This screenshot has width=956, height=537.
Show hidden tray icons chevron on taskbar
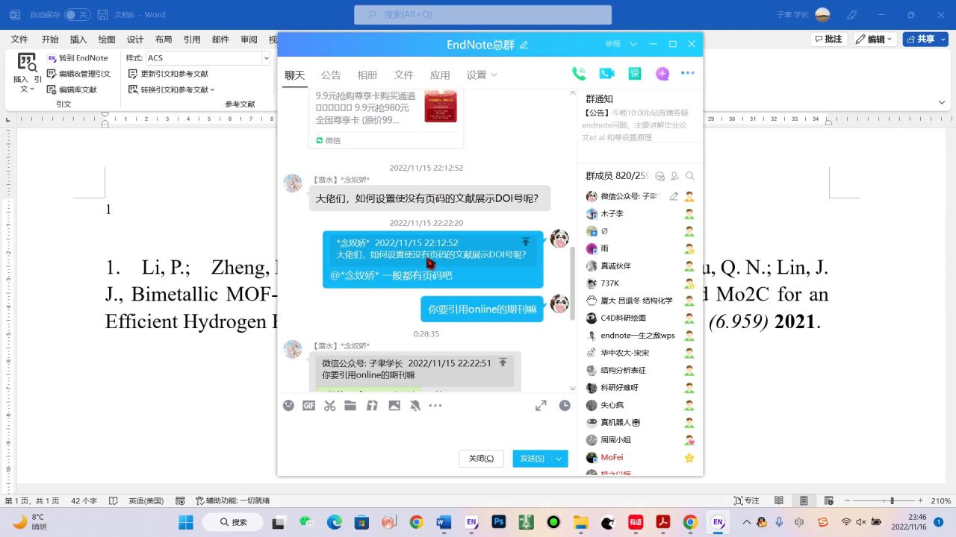(x=745, y=522)
